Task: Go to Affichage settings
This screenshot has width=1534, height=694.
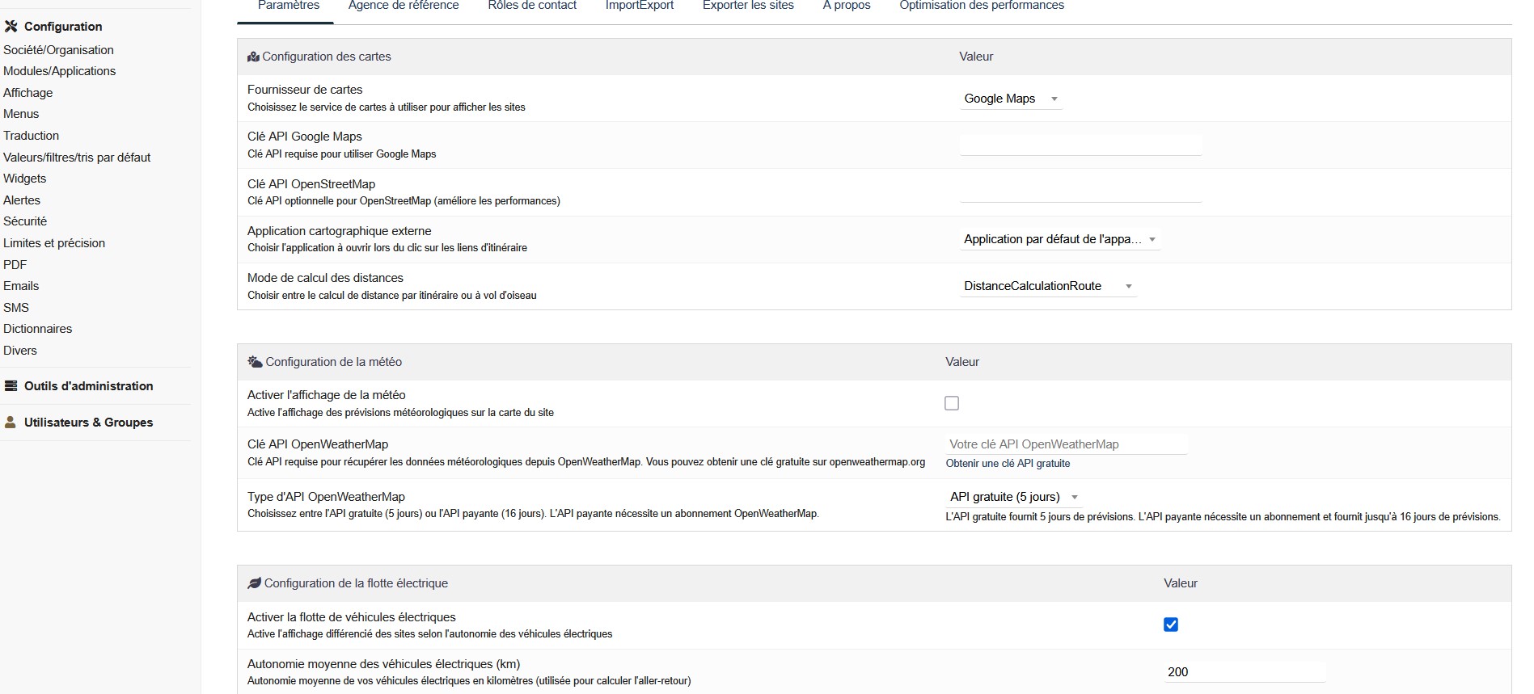Action: pyautogui.click(x=27, y=93)
